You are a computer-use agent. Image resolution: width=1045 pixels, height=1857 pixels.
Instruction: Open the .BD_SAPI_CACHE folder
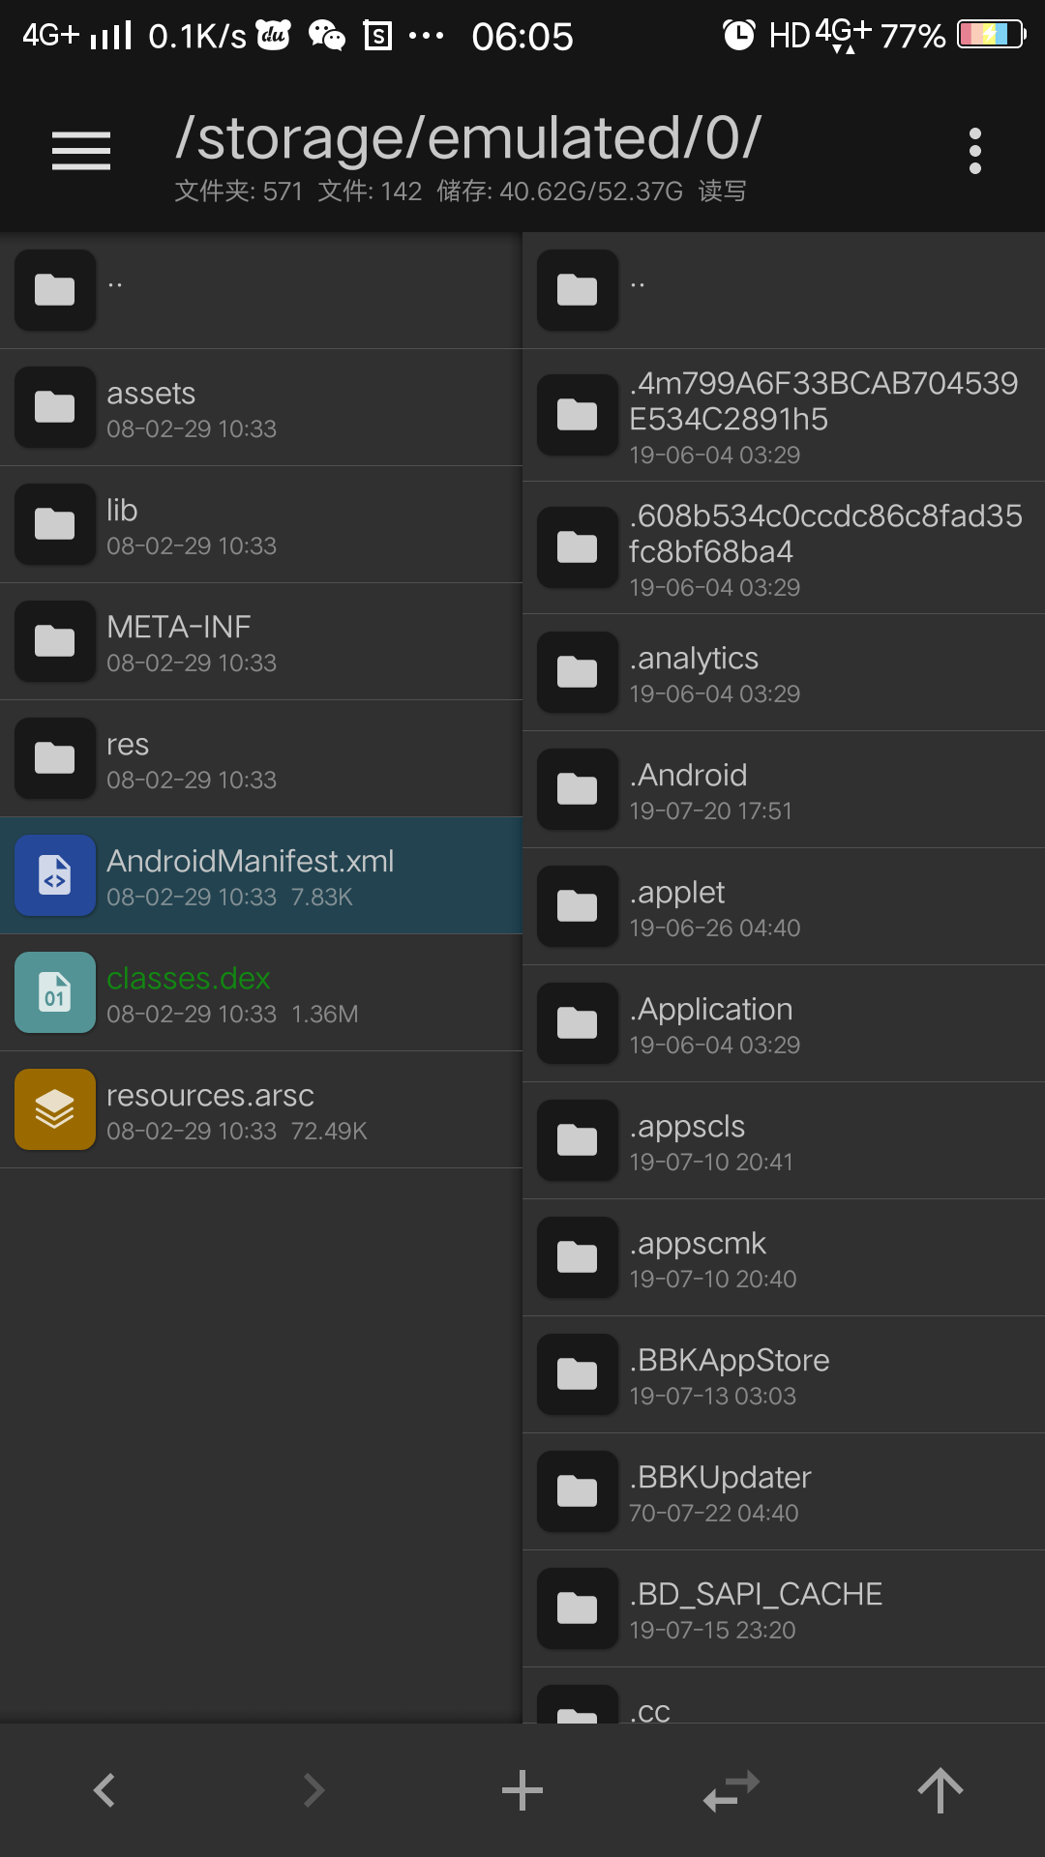point(784,1608)
